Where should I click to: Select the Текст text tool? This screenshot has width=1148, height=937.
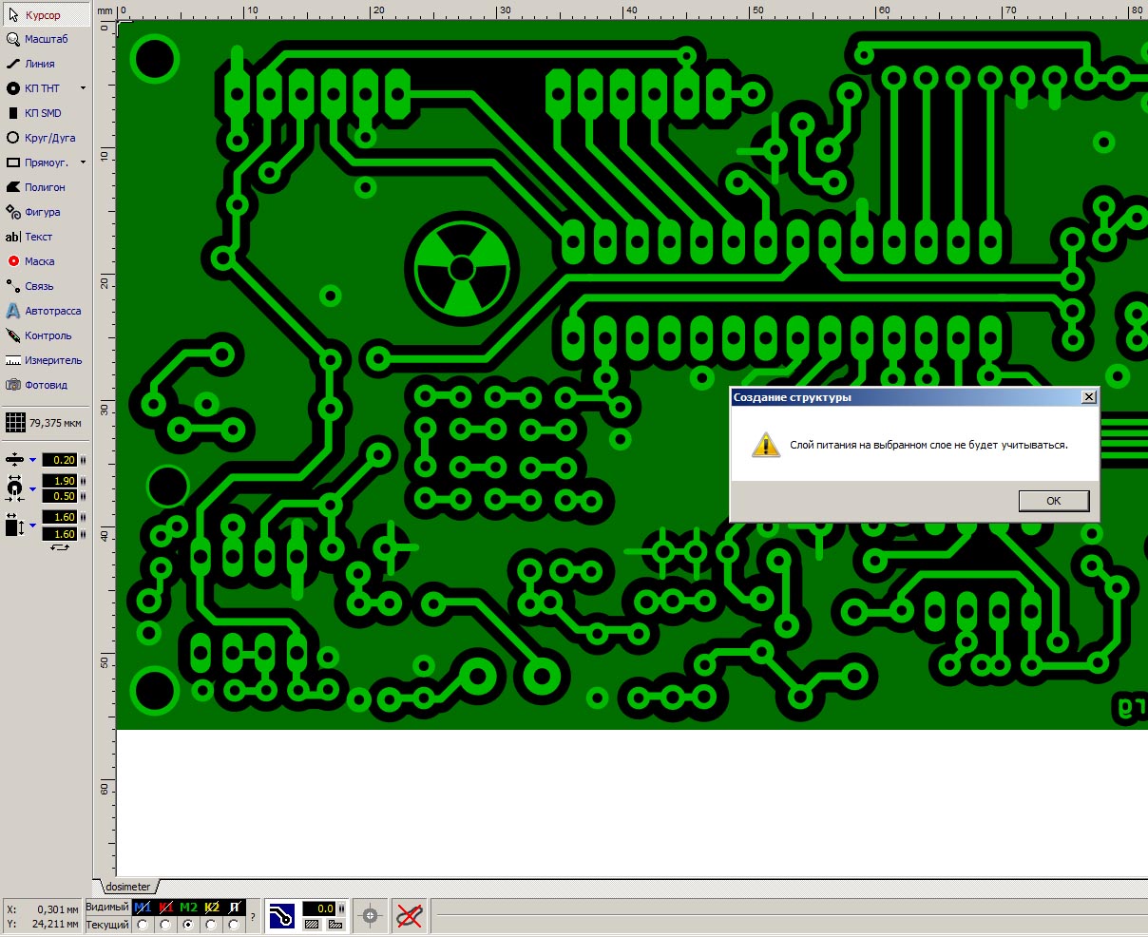coord(29,237)
